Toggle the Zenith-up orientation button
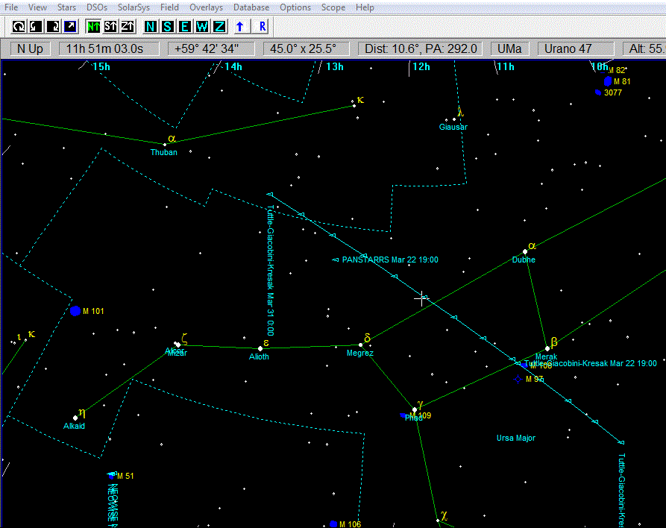666x528 pixels. 128,27
